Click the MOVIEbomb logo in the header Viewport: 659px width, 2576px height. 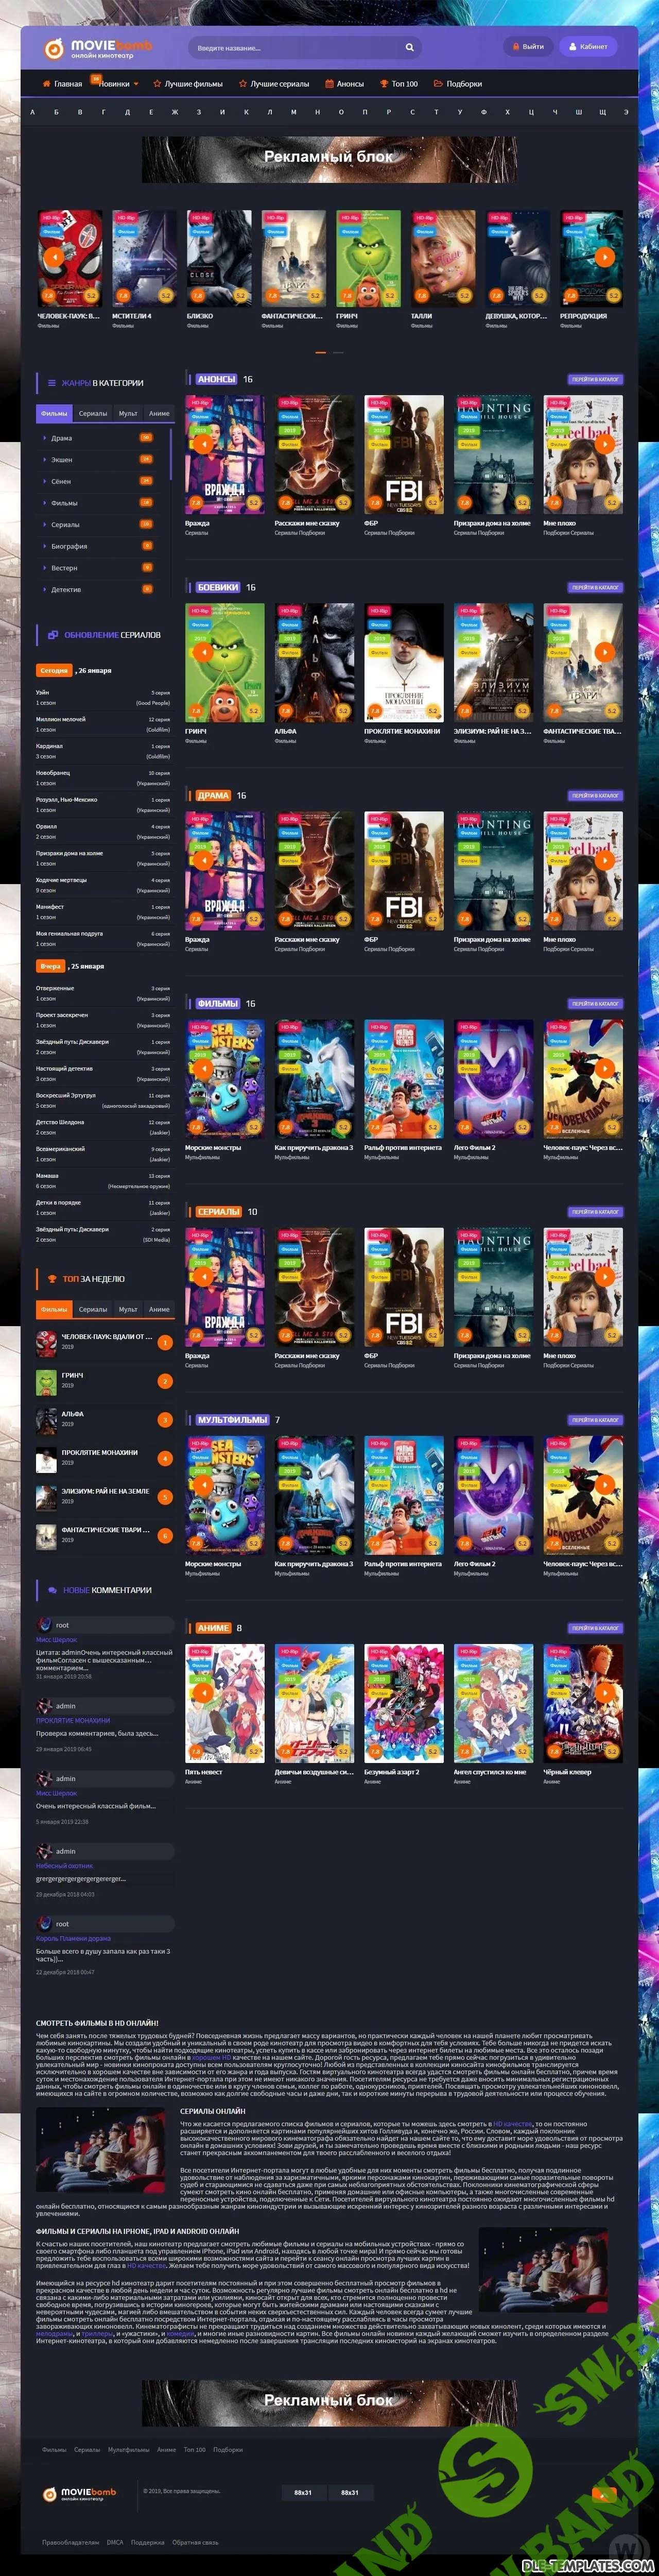click(x=98, y=48)
